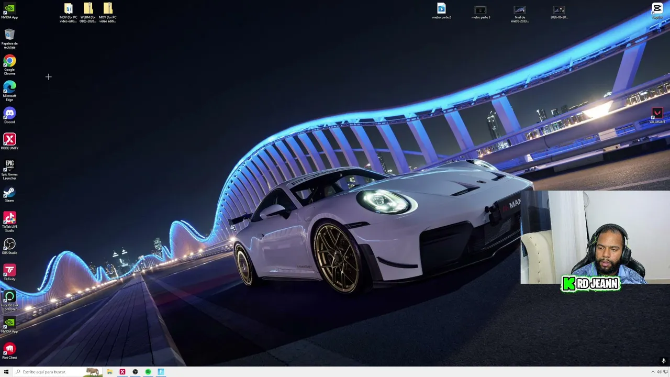Image resolution: width=670 pixels, height=377 pixels.
Task: Open the Discord desktop icon
Action: pyautogui.click(x=9, y=116)
